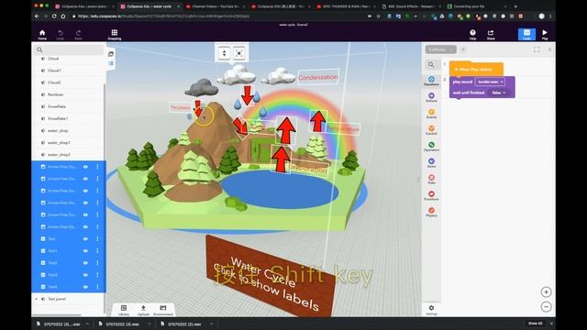Open the false value dropdown
This screenshot has width=587, height=330.
[x=499, y=93]
